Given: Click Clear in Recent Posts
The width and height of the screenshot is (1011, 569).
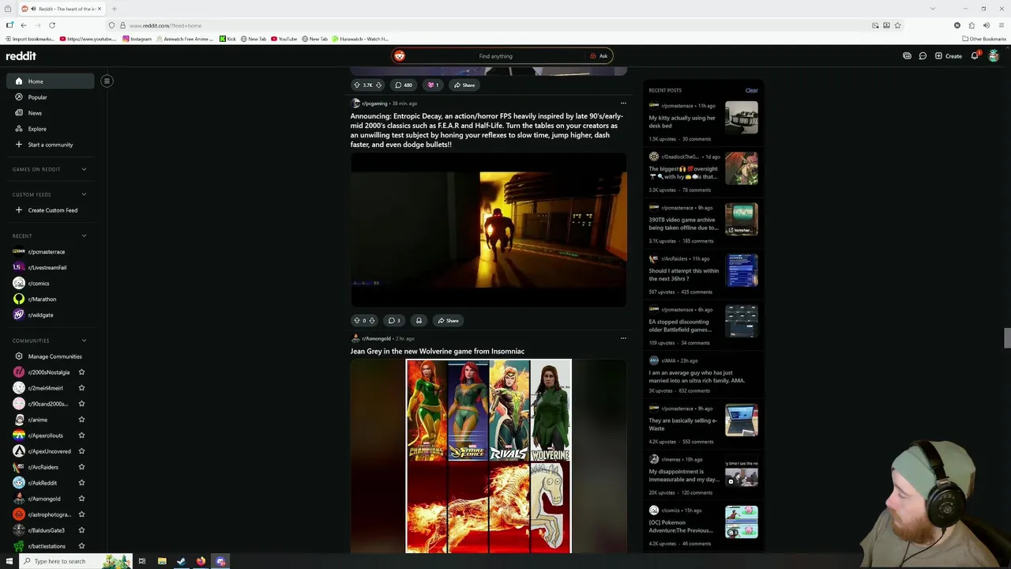Looking at the screenshot, I should click(x=751, y=90).
